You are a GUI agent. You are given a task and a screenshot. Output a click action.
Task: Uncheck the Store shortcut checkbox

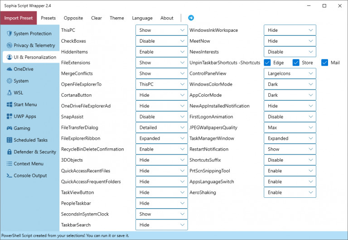pos(296,63)
